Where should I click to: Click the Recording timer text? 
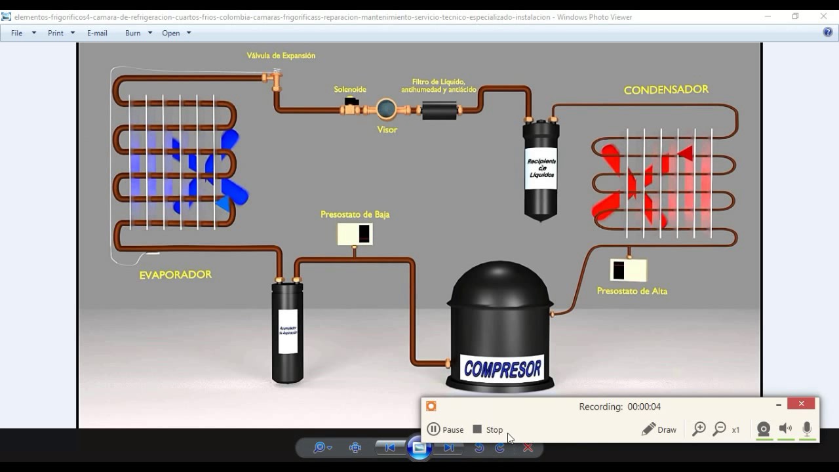point(619,406)
